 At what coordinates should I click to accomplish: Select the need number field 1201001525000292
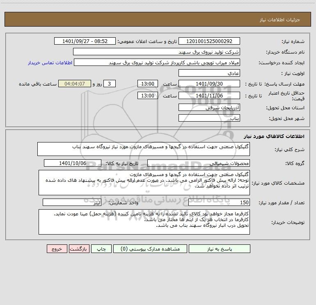209,41
